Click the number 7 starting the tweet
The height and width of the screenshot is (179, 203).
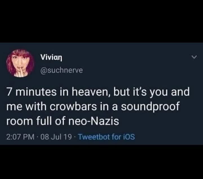(9, 92)
